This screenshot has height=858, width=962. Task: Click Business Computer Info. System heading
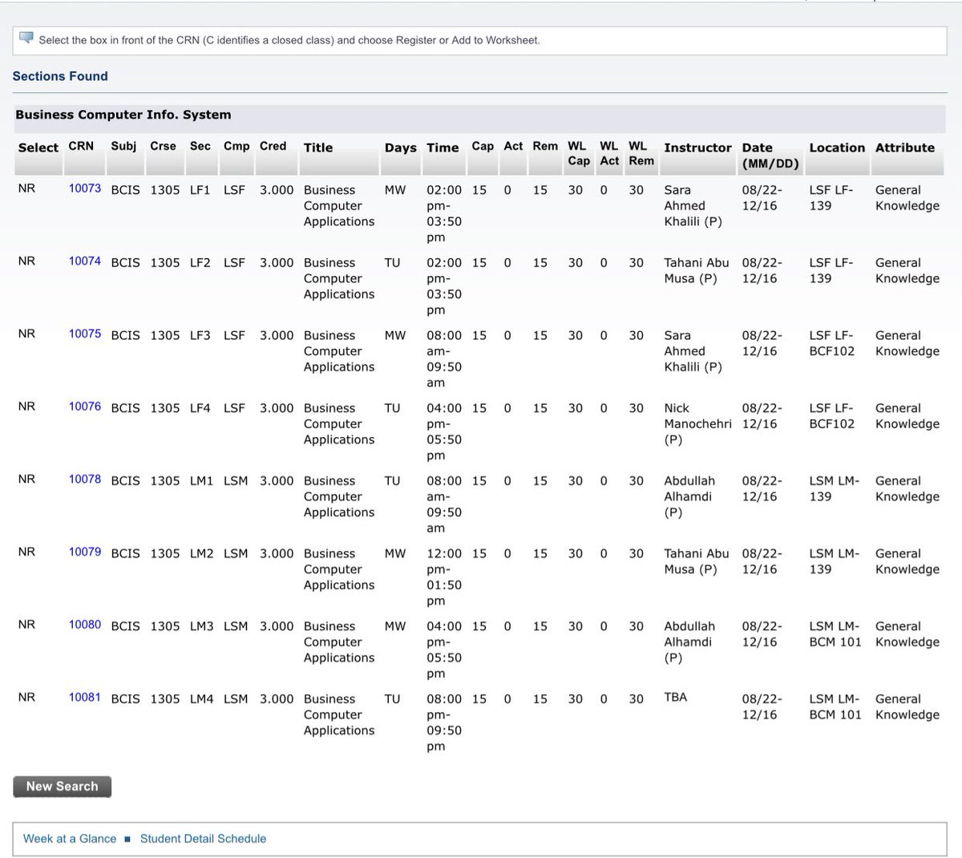tap(123, 115)
